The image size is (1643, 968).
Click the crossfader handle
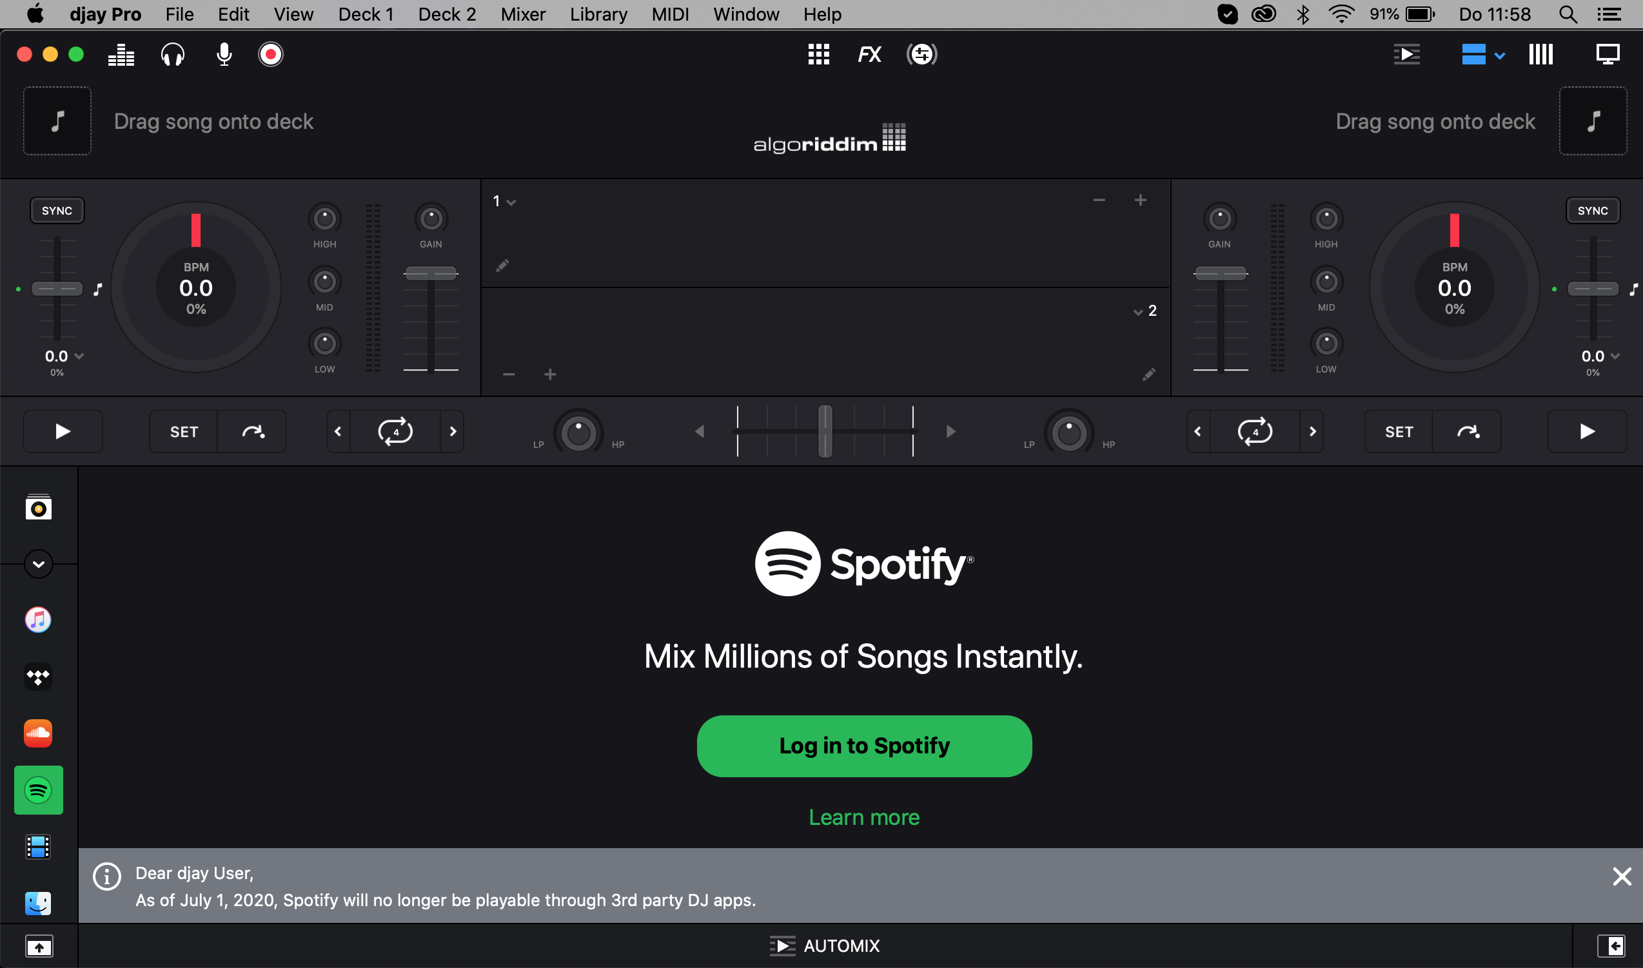(x=825, y=431)
